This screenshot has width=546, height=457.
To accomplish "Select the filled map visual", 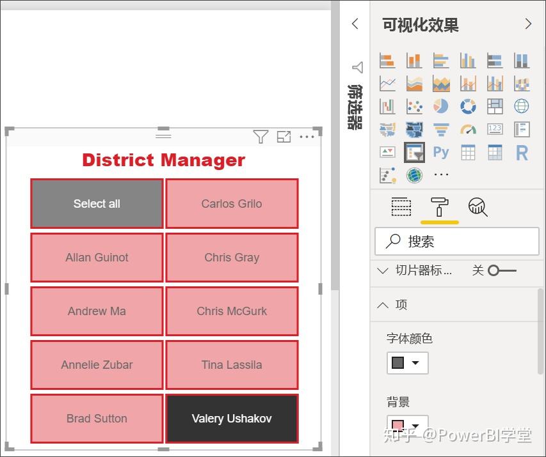I will 387,129.
